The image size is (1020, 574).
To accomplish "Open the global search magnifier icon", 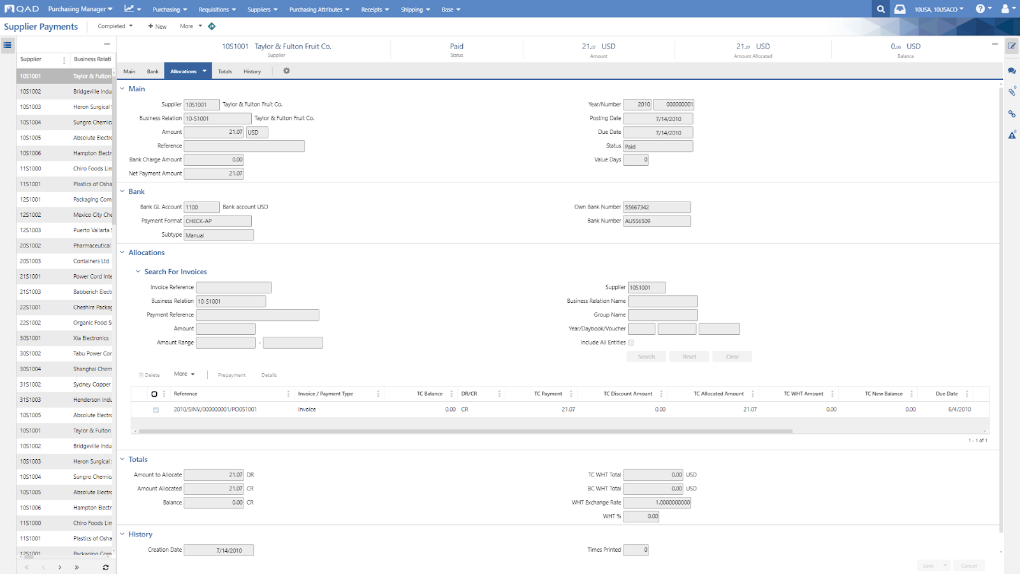I will click(880, 9).
